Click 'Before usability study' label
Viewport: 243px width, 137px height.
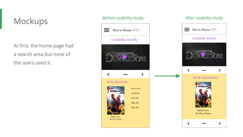tap(123, 18)
